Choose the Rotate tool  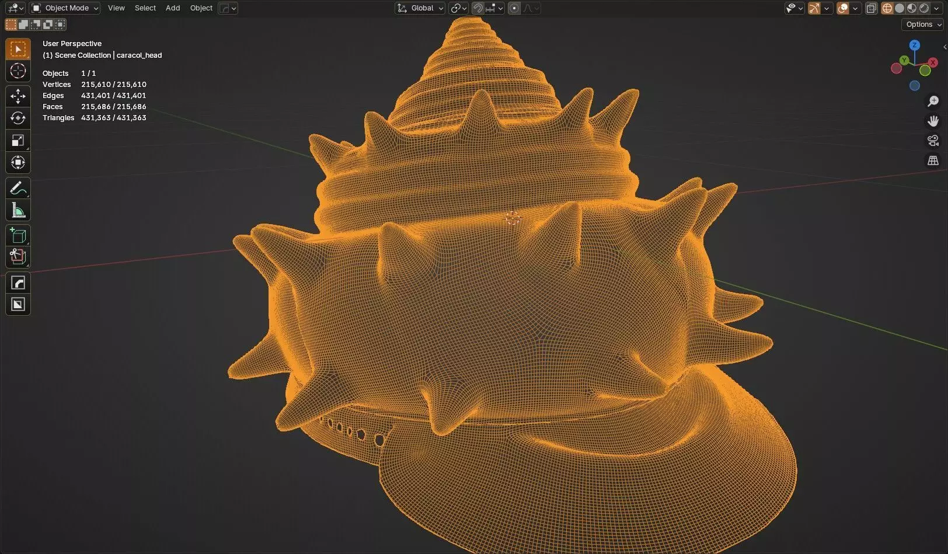click(x=18, y=119)
